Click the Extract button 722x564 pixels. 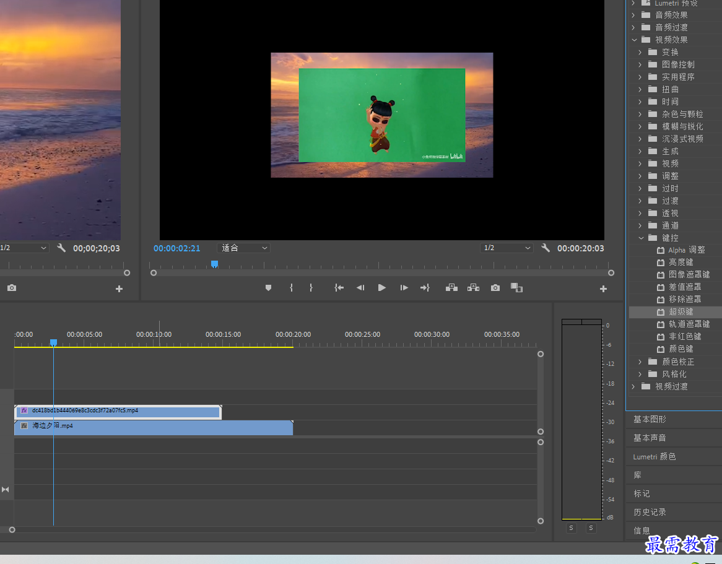coord(473,288)
